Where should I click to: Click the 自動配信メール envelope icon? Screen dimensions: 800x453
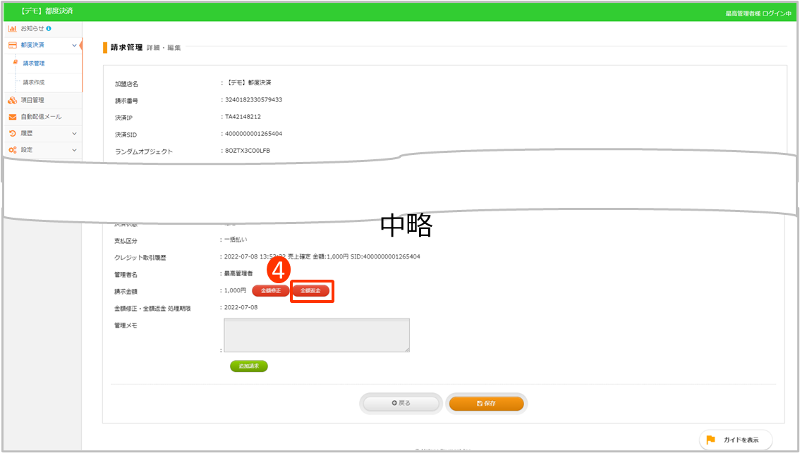click(12, 117)
